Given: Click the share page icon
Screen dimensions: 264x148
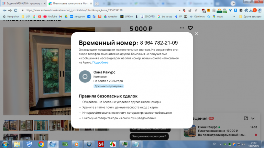Looking at the screenshot, I should pos(190,10).
